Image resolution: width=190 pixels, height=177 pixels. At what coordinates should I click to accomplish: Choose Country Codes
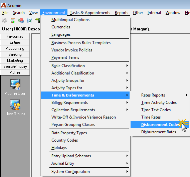(85, 140)
